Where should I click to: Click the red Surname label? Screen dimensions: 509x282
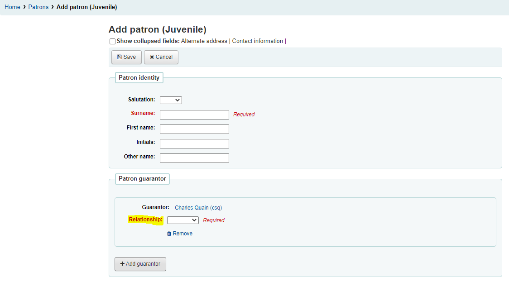(x=143, y=113)
